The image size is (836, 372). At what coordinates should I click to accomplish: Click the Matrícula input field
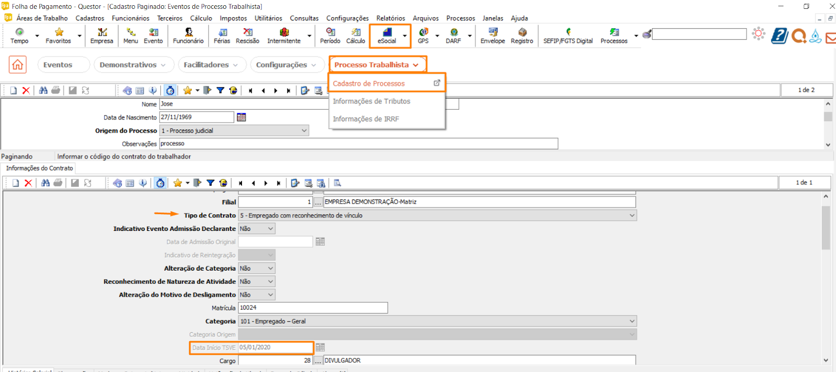tap(313, 308)
